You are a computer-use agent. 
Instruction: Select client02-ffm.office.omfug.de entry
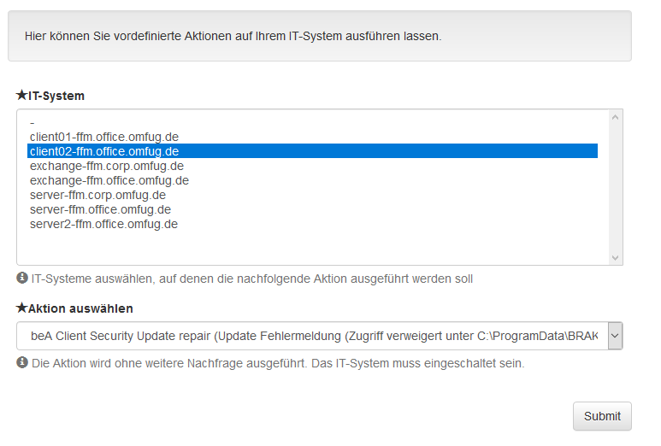[312, 151]
